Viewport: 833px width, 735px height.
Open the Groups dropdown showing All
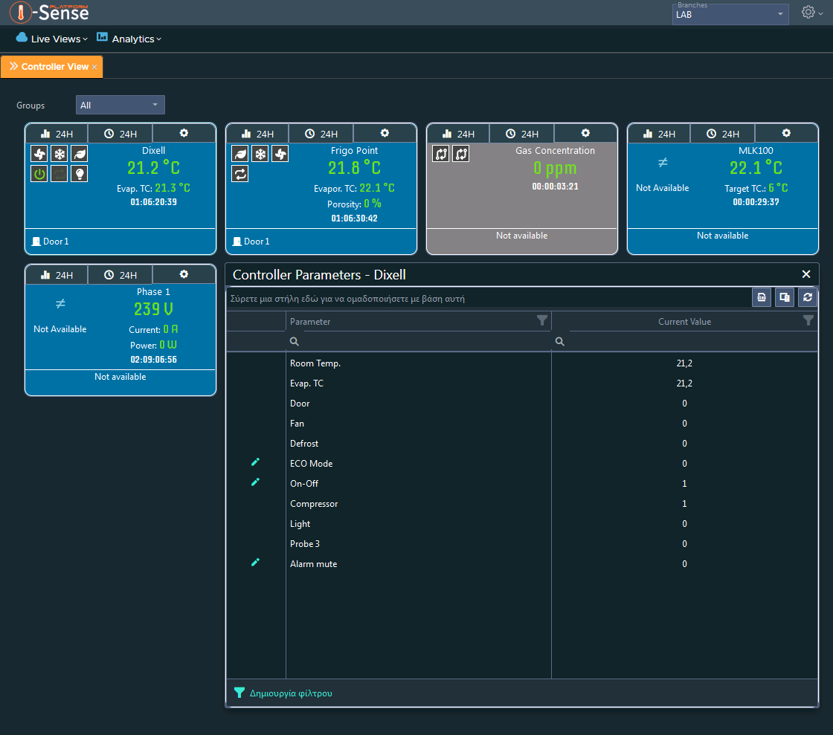[120, 105]
